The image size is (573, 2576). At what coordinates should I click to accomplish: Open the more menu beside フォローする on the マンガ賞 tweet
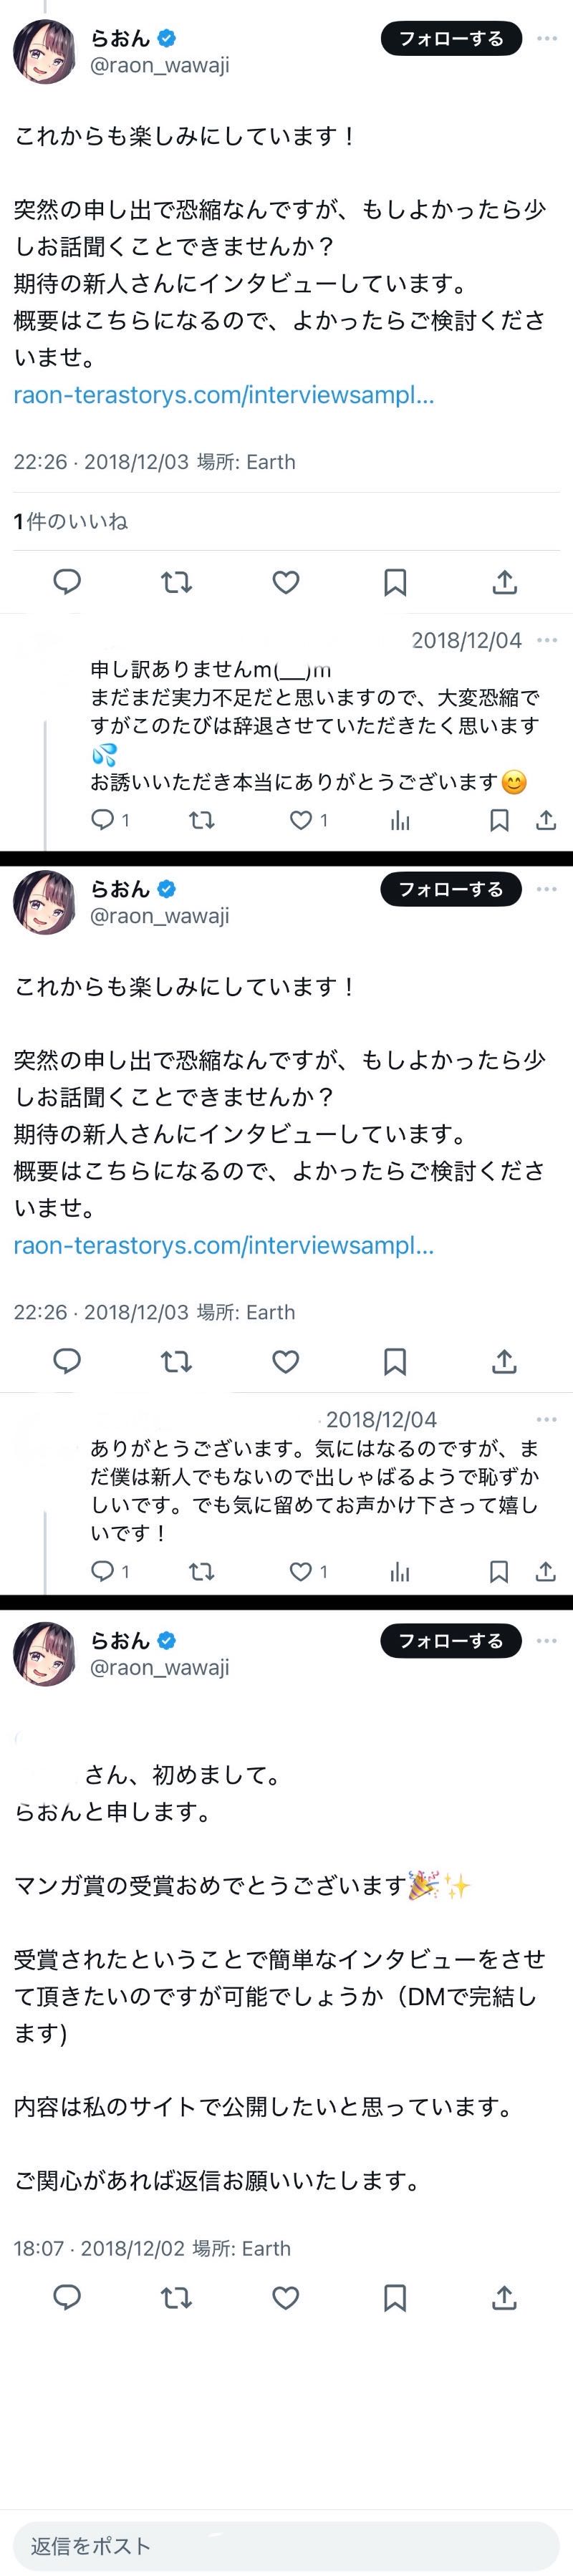tap(546, 1640)
